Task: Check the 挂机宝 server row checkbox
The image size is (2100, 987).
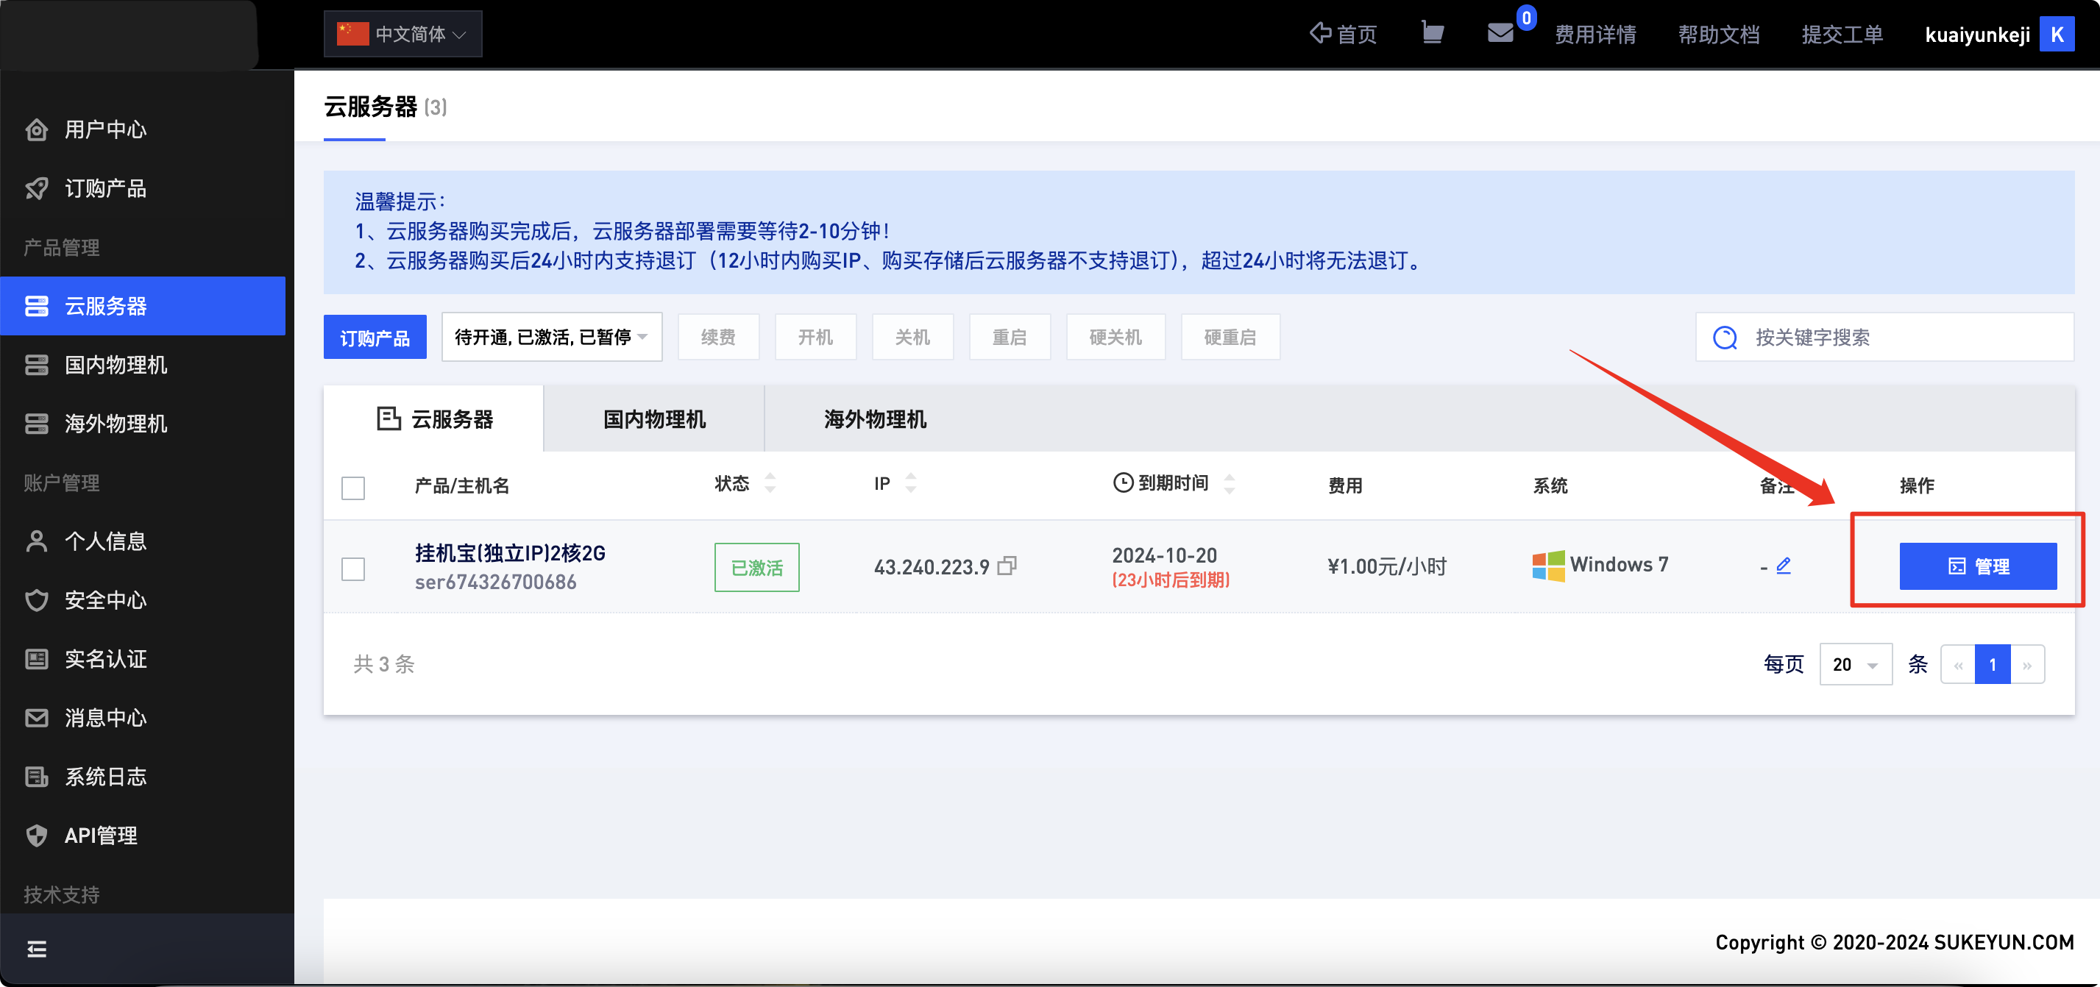Action: (353, 569)
